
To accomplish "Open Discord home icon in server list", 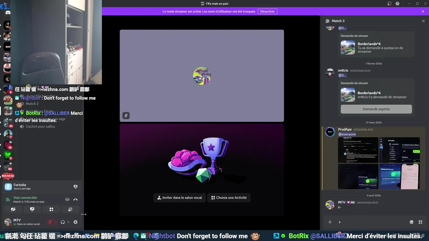I will (x=8, y=13).
